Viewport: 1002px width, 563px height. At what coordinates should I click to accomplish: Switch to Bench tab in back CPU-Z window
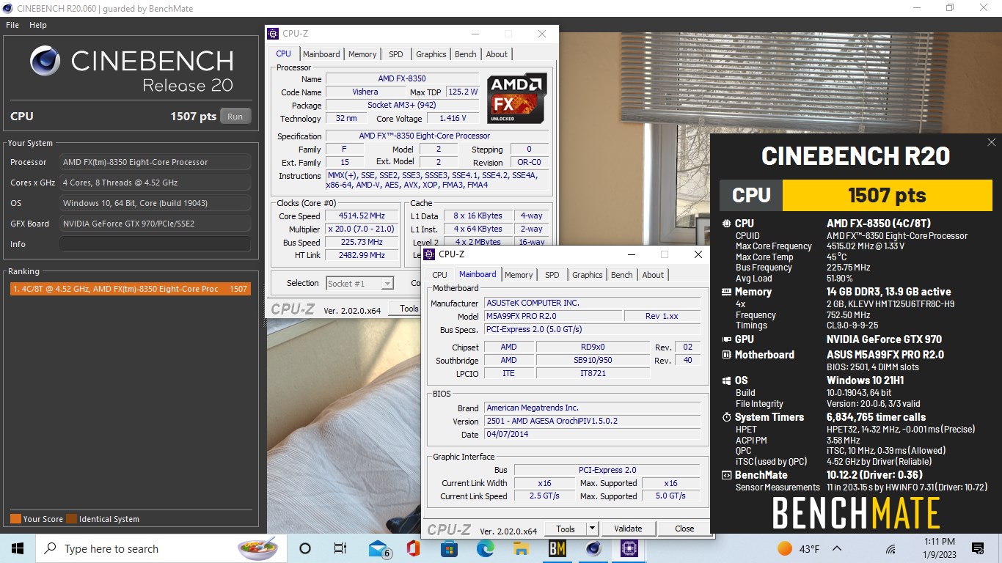[x=466, y=54]
